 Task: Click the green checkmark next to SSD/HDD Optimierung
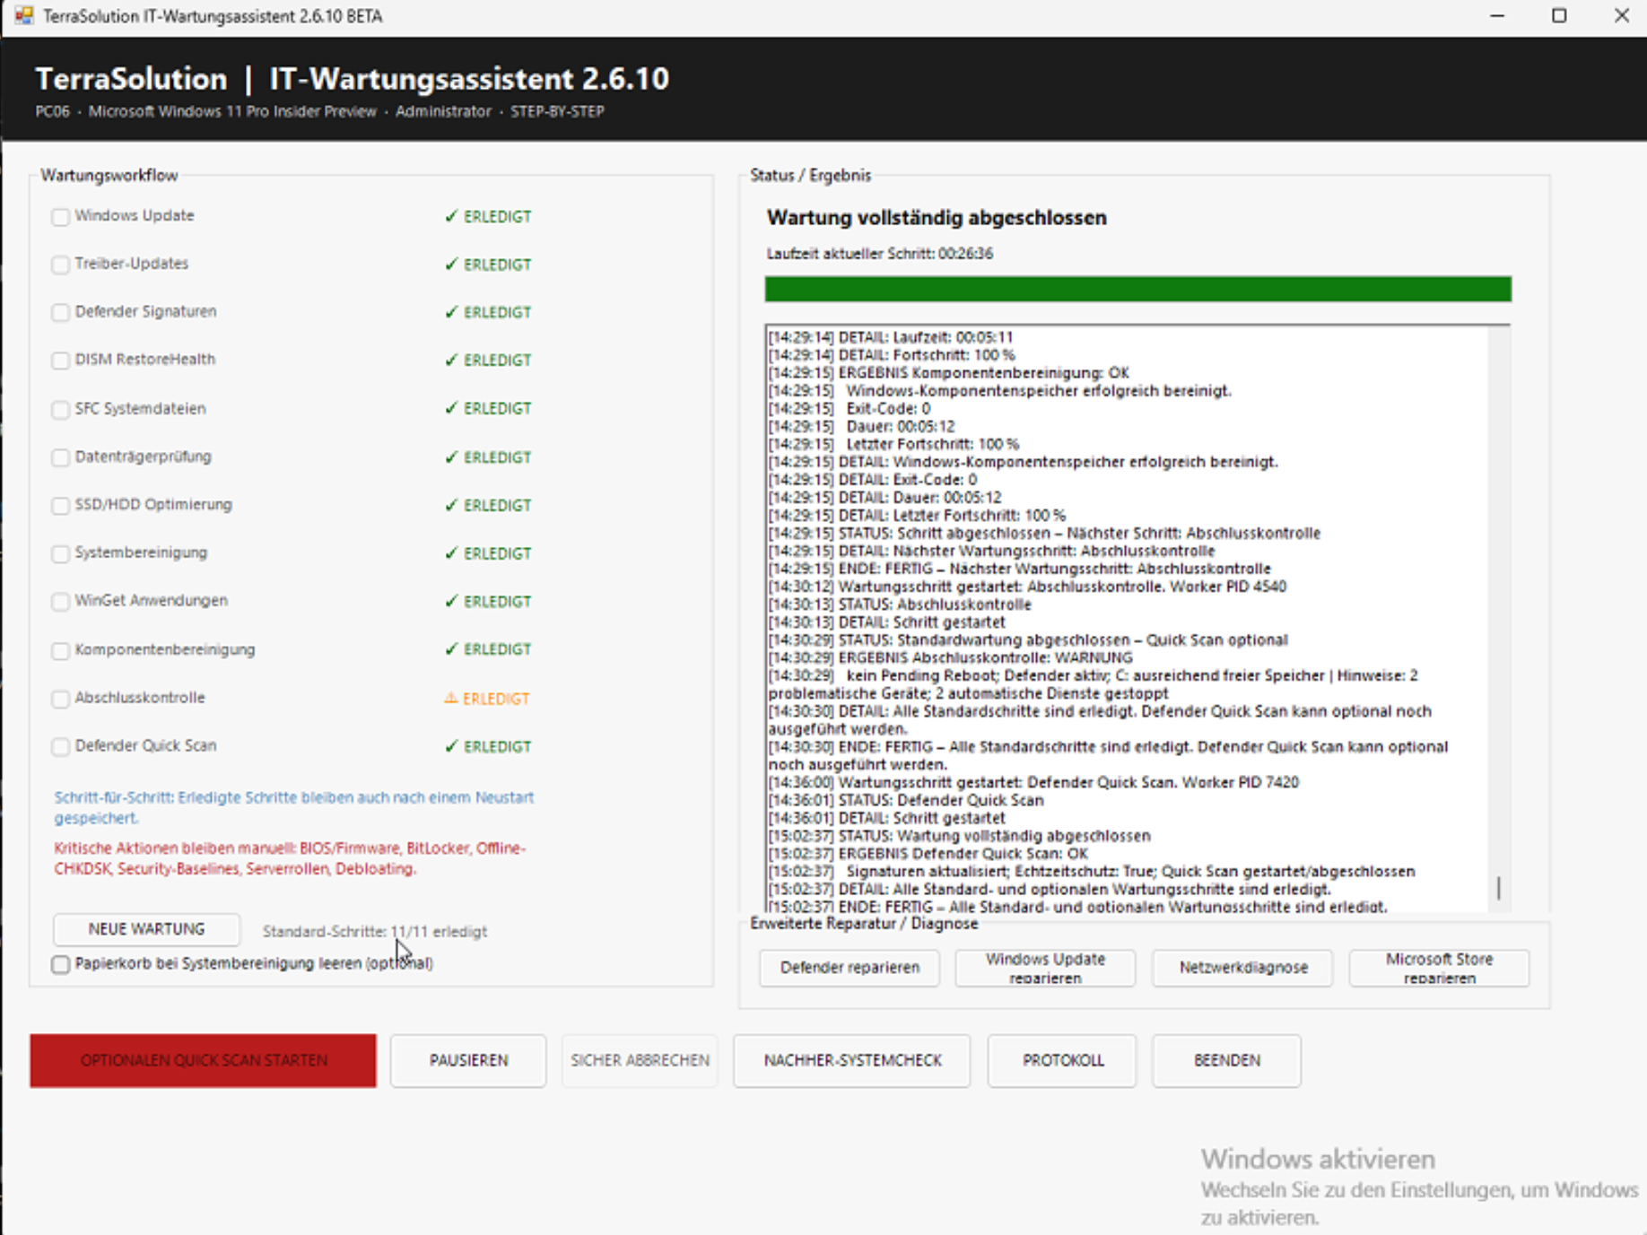(451, 505)
